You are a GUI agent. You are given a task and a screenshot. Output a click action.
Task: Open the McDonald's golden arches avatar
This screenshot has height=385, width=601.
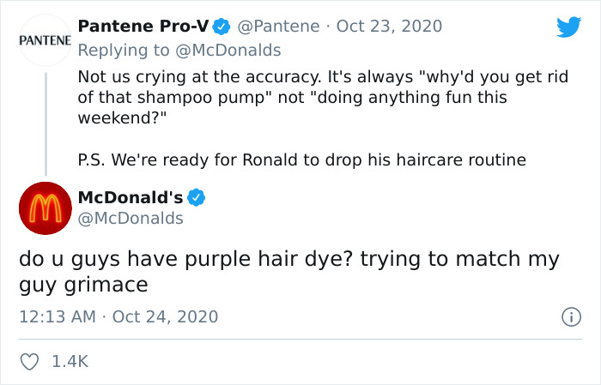45,208
